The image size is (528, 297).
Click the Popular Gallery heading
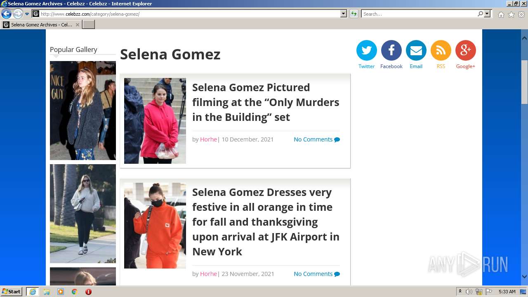tap(73, 49)
